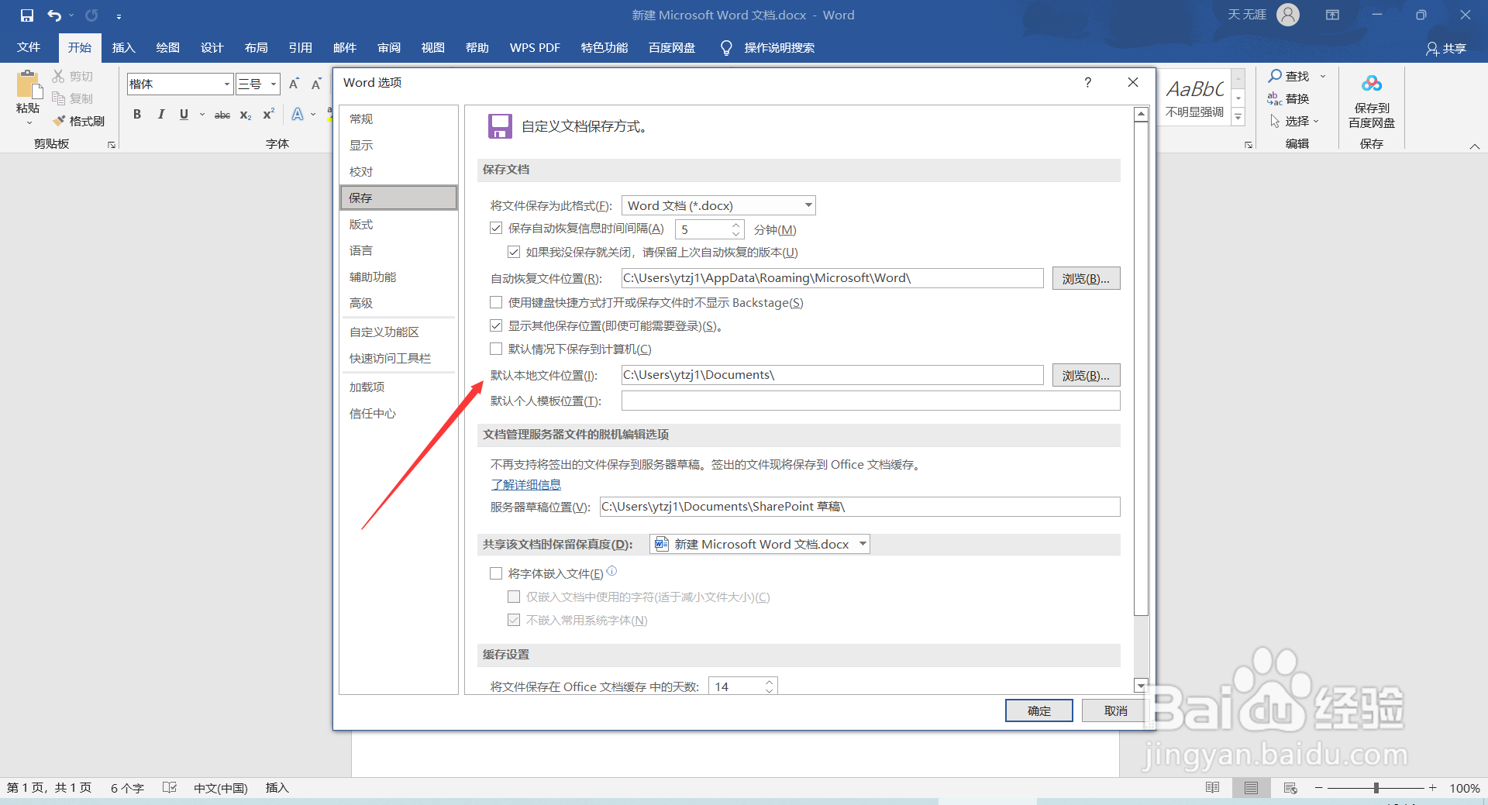Apply subscript x₂ formatting
Viewport: 1488px width, 805px height.
[x=246, y=115]
